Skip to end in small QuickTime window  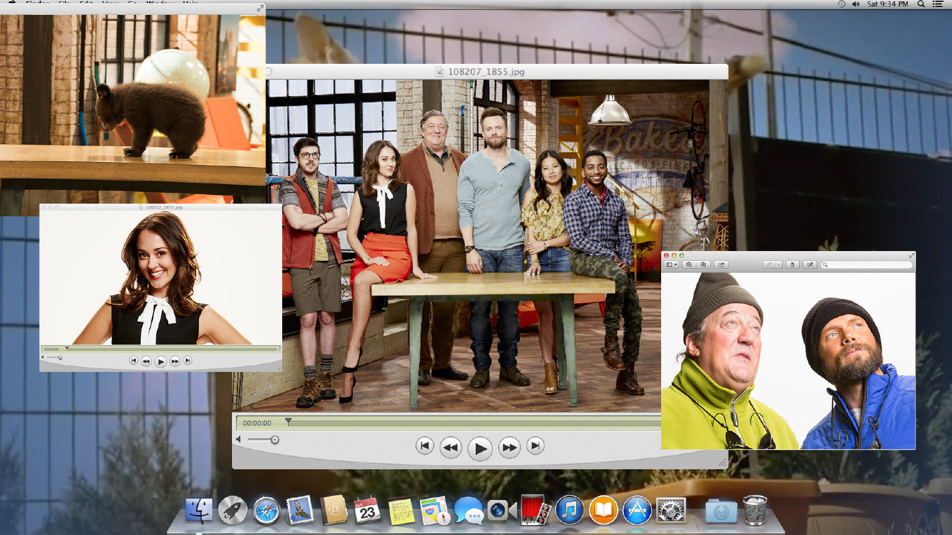click(x=188, y=360)
